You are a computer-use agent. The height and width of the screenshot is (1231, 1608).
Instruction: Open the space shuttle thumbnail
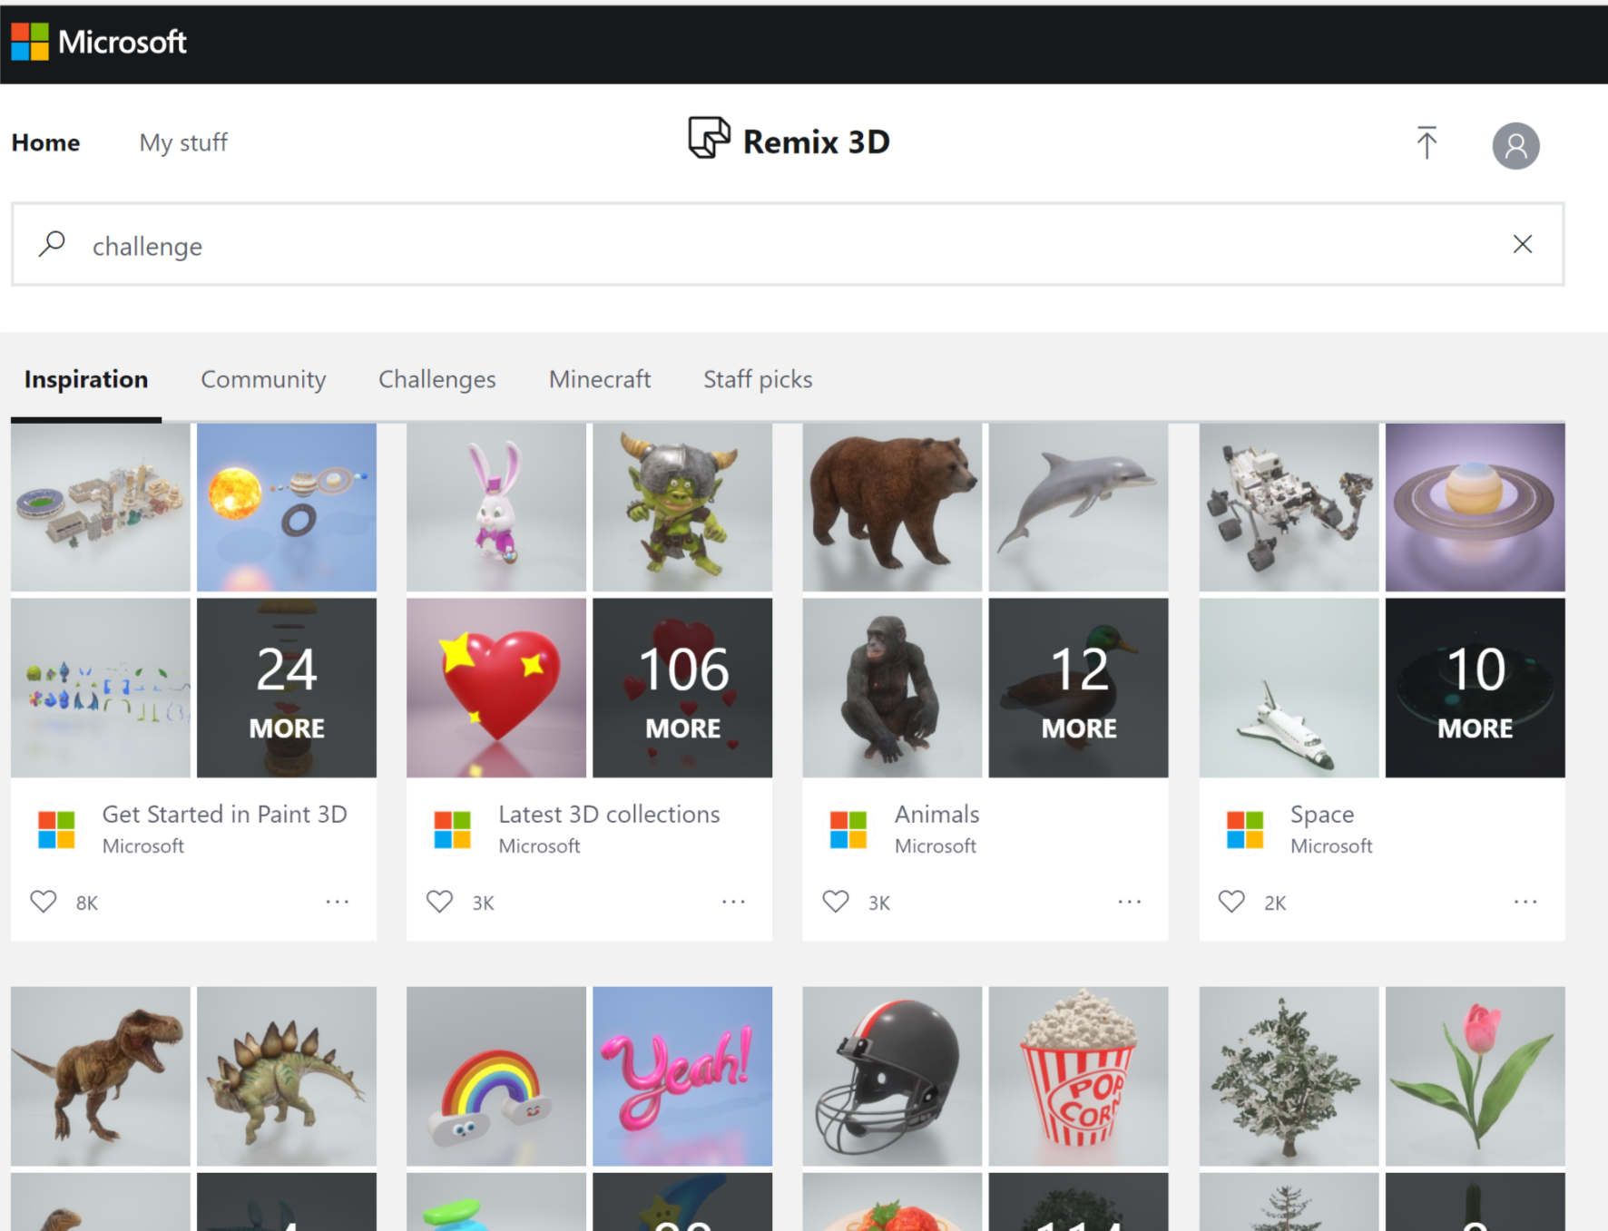[x=1289, y=688]
